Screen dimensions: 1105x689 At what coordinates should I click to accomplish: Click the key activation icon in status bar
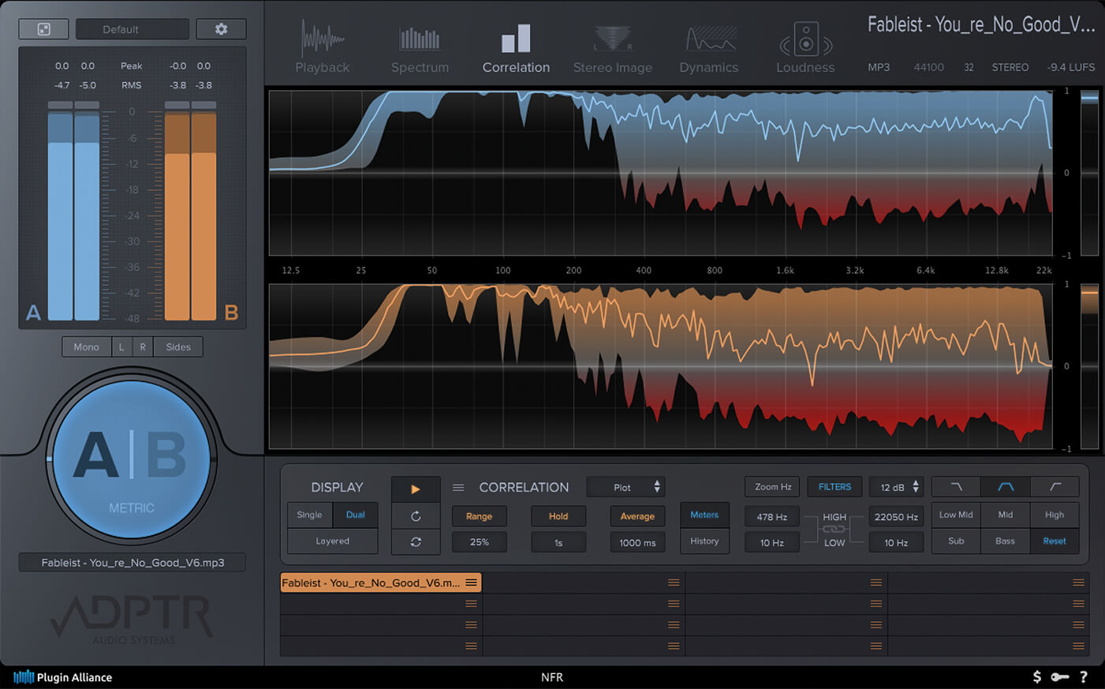click(1060, 677)
